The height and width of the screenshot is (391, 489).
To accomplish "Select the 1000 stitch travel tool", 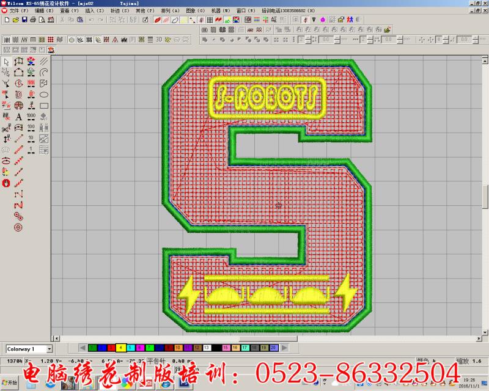I will pyautogui.click(x=31, y=117).
